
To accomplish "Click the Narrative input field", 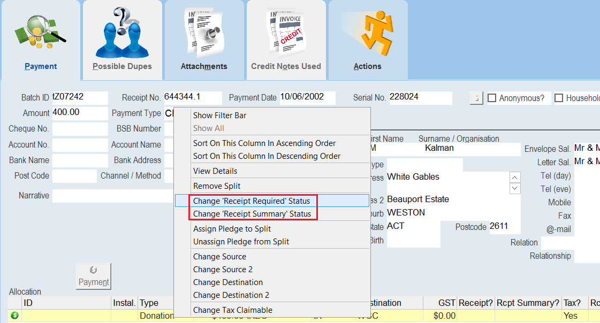I will click(x=113, y=196).
